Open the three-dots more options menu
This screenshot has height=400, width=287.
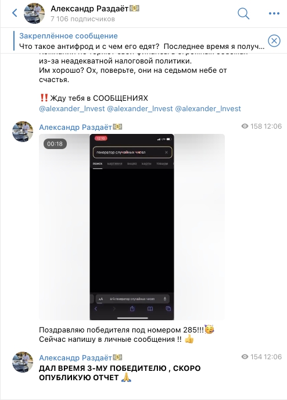coord(274,13)
